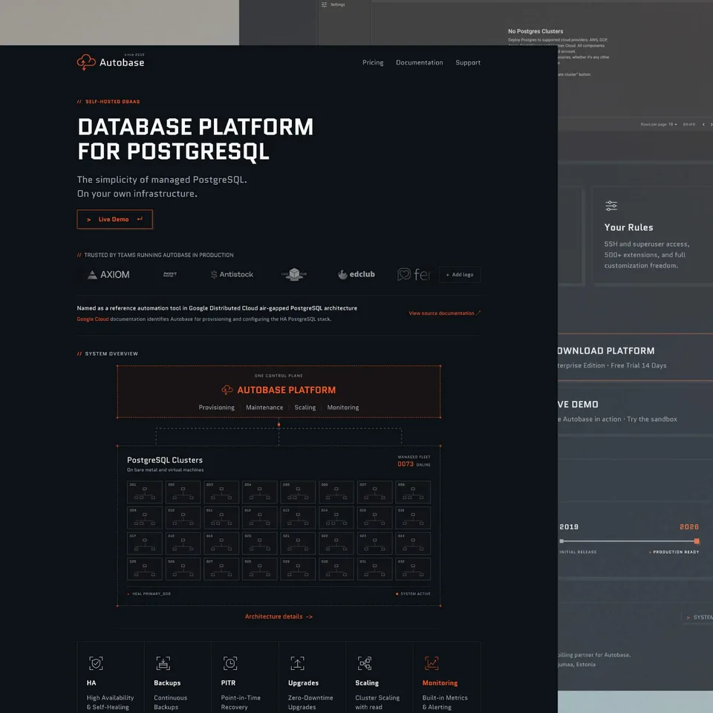Select Maintenance in the control plane box
This screenshot has height=713, width=713.
264,408
